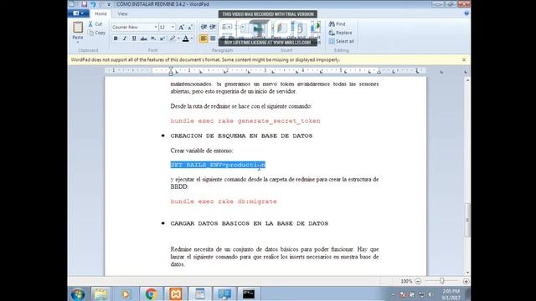Open the text color dropdown arrow
536x301 pixels.
click(x=192, y=38)
